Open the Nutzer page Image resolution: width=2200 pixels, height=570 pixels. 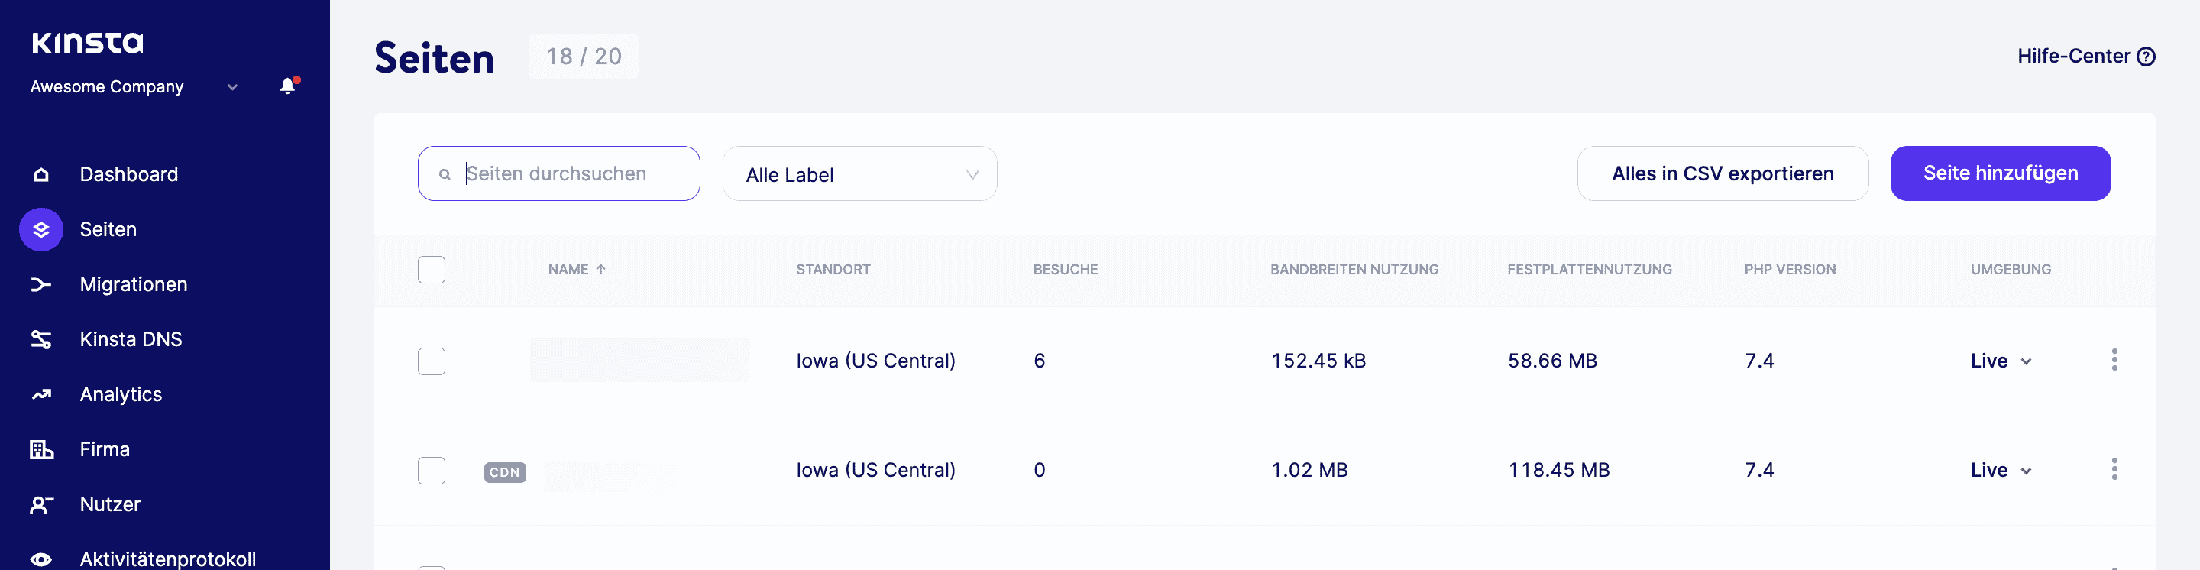[x=109, y=505]
